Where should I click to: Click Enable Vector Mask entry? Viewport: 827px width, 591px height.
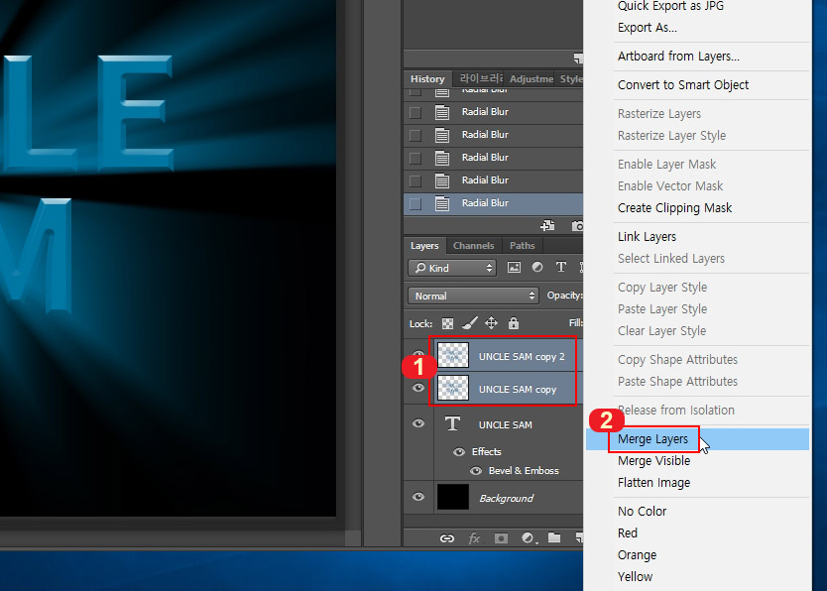click(x=697, y=186)
